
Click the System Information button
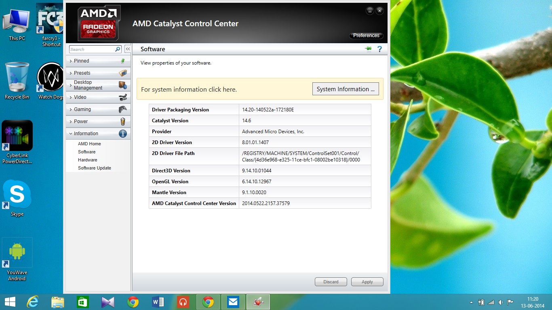[x=346, y=89]
